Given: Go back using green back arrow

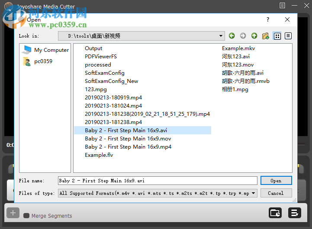Looking at the screenshot, I should (232, 36).
